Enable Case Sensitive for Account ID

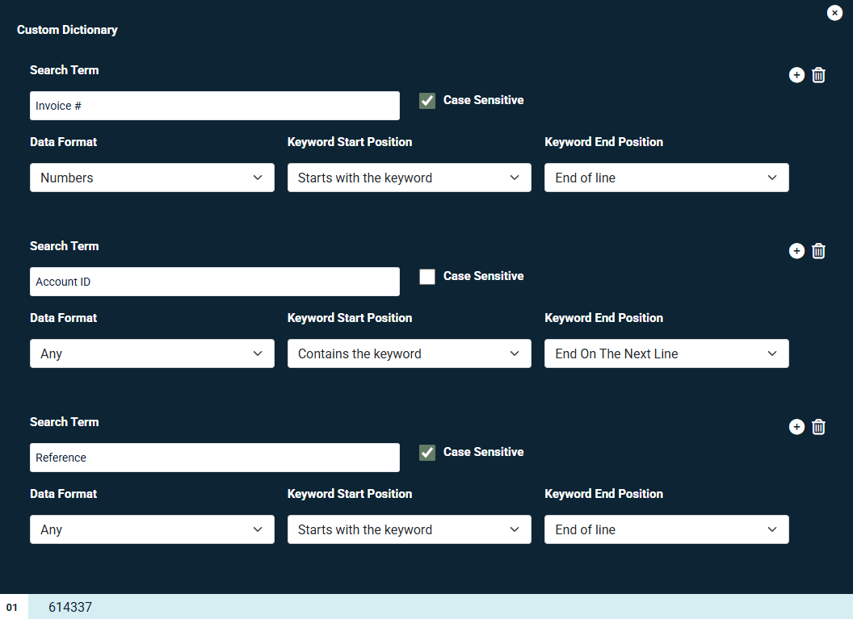427,277
